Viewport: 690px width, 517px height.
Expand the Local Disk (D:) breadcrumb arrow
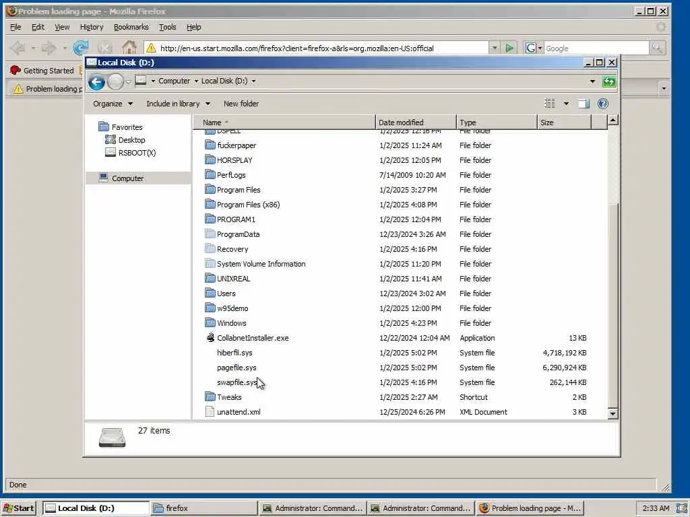(253, 81)
